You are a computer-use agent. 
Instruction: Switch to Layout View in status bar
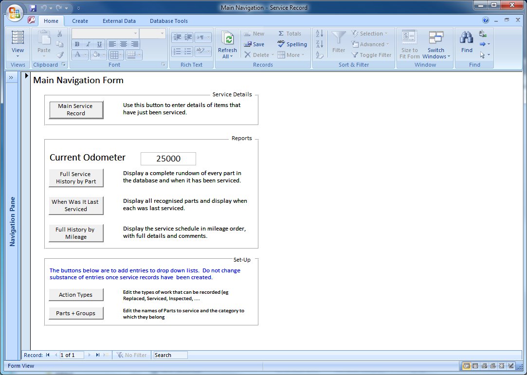coord(502,366)
